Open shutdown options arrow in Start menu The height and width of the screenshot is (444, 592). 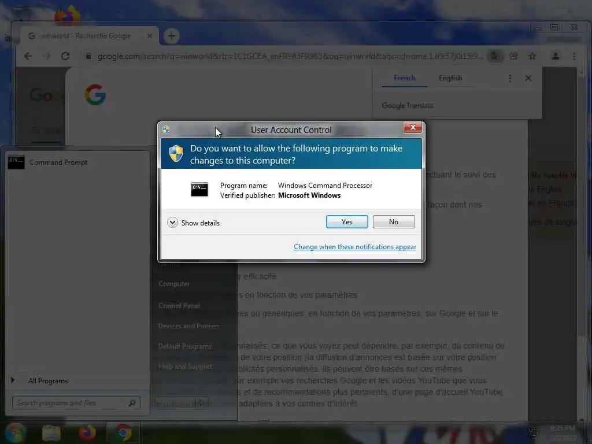203,403
